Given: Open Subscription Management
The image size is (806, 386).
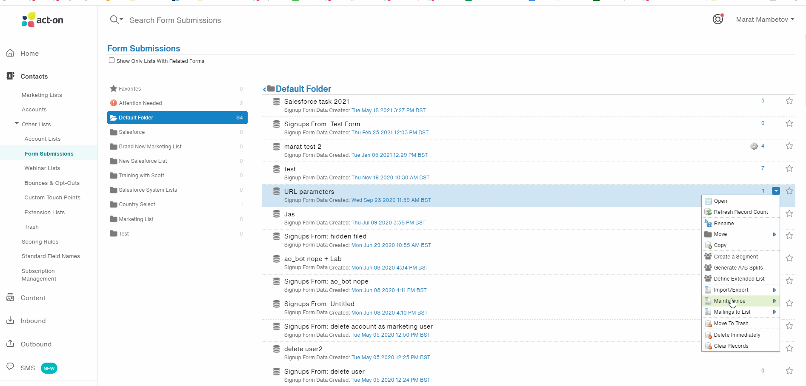Looking at the screenshot, I should [39, 275].
